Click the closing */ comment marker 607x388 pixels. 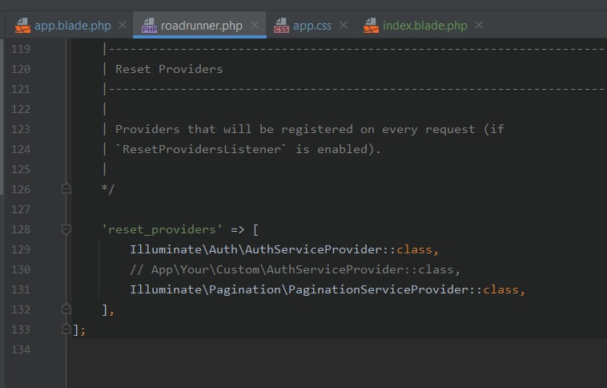tap(108, 189)
